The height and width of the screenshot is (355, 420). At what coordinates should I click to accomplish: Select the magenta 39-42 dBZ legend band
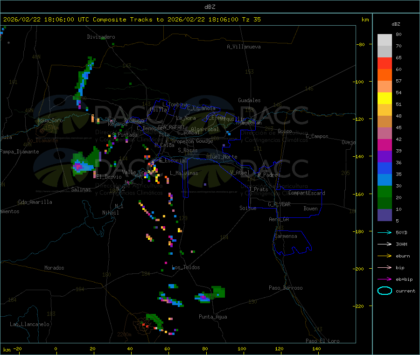[x=385, y=145]
